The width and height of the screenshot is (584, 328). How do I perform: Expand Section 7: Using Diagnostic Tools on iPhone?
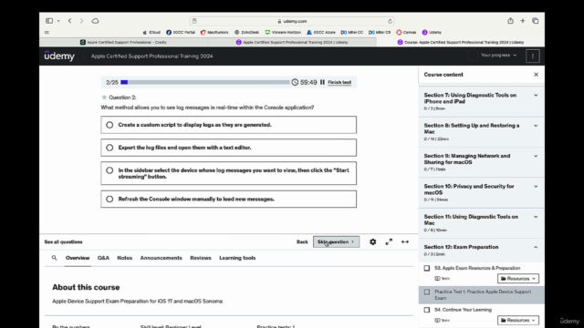(481, 101)
